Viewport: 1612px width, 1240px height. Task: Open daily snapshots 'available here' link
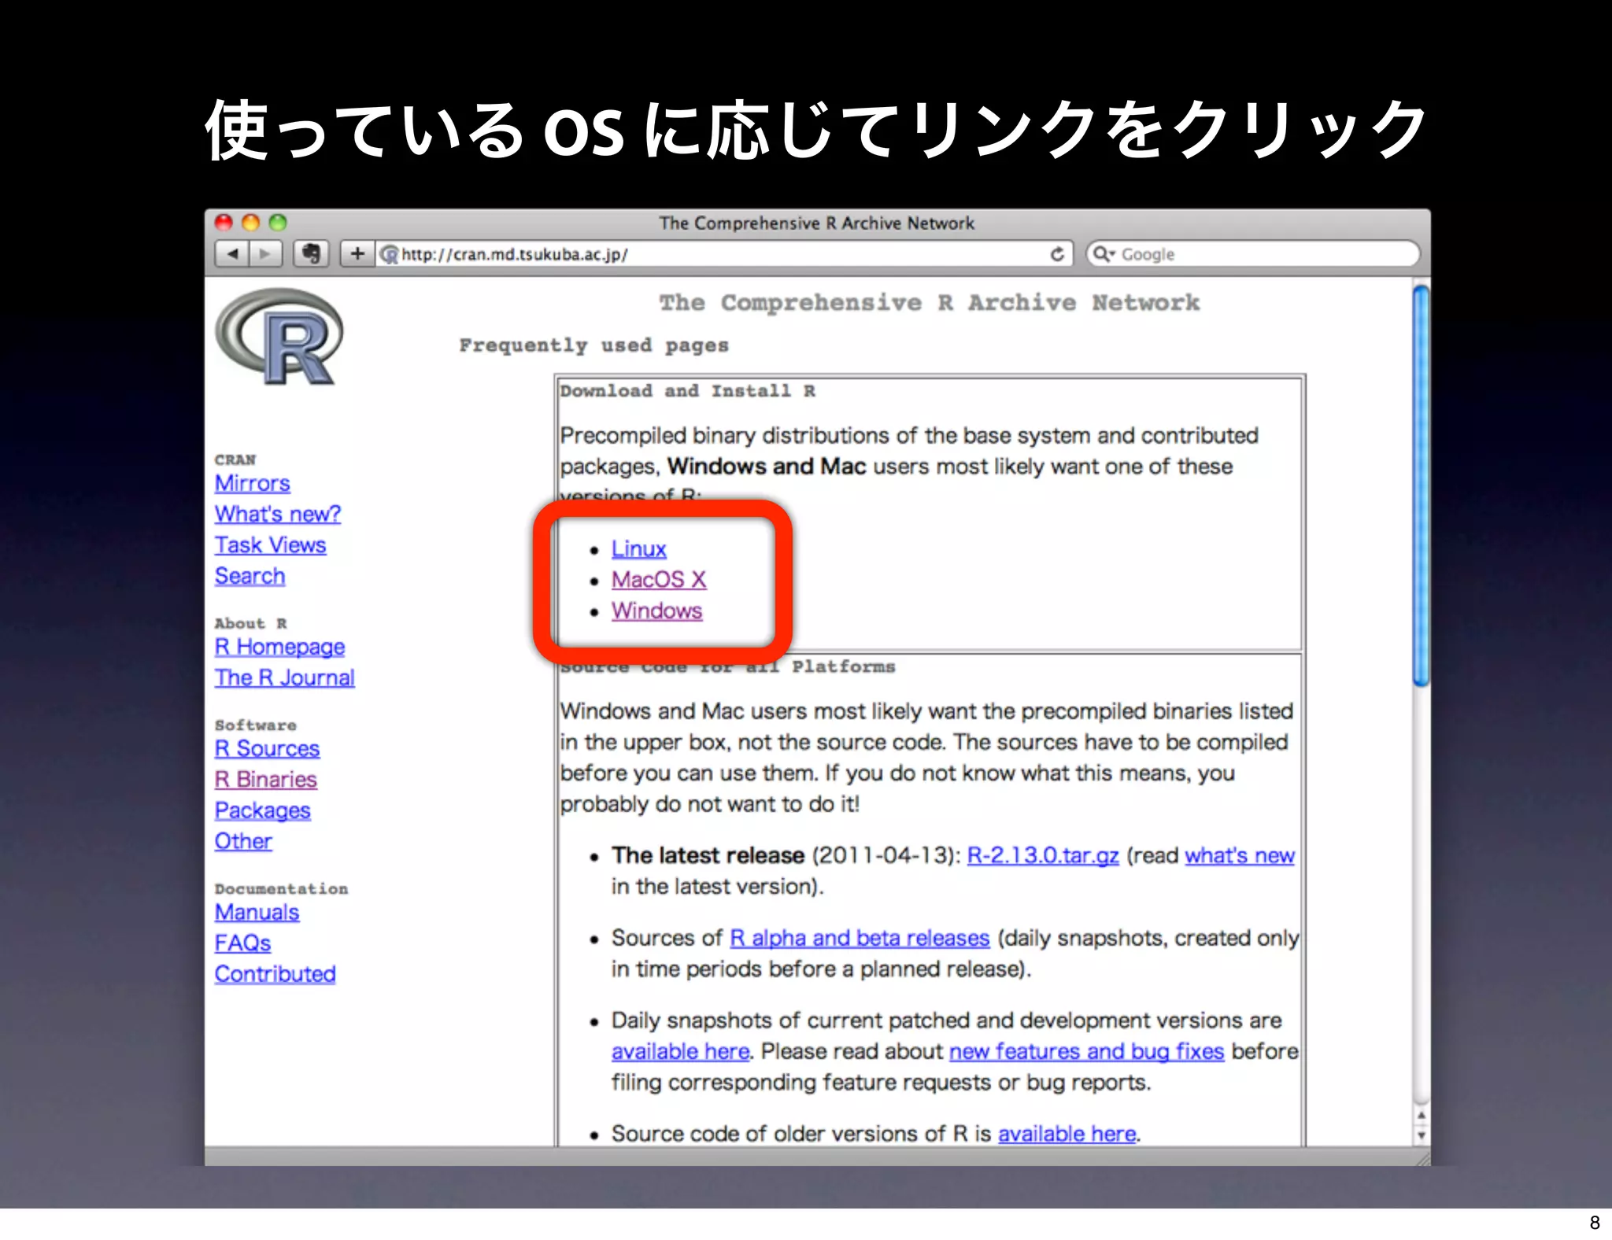point(681,1051)
